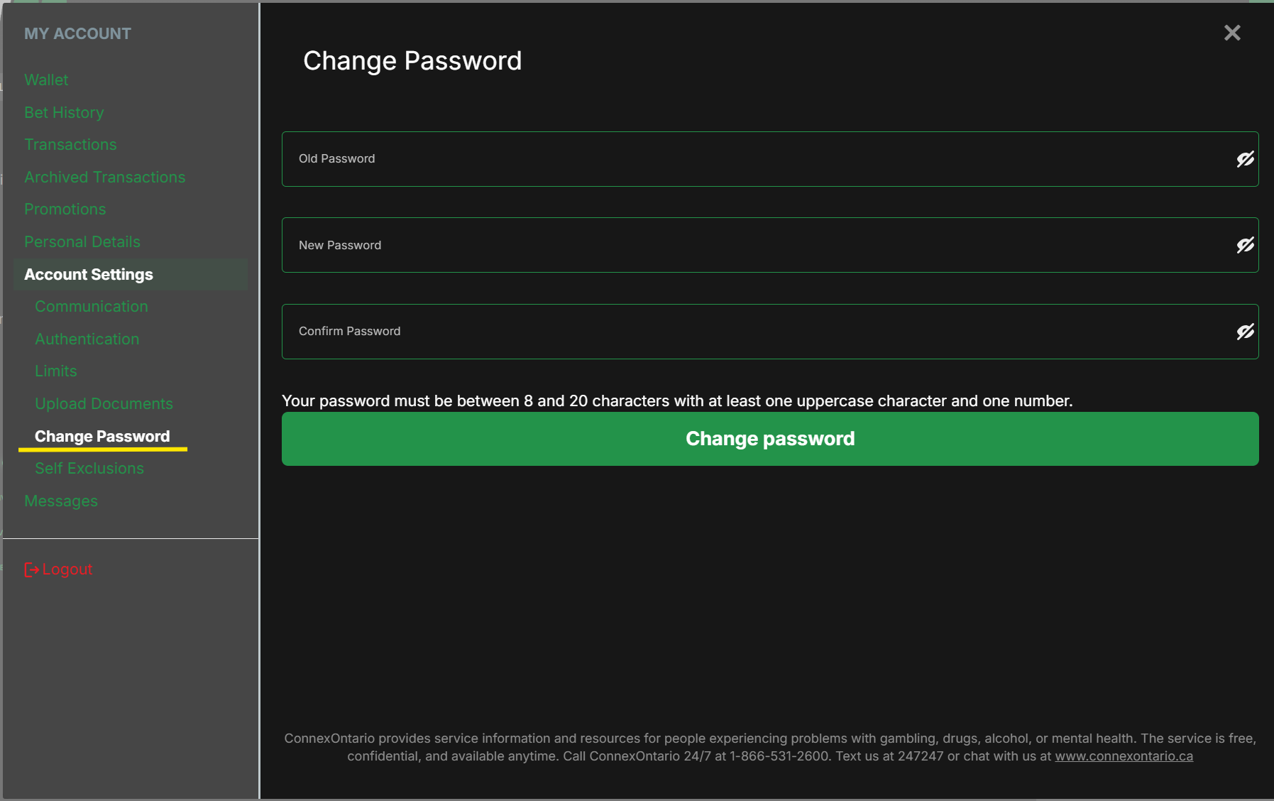View the Transactions page
1274x801 pixels.
[x=70, y=145]
